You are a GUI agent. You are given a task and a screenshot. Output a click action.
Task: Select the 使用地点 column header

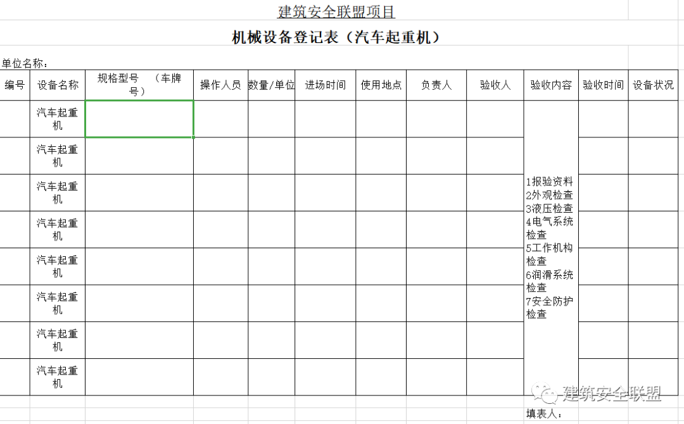coord(381,85)
